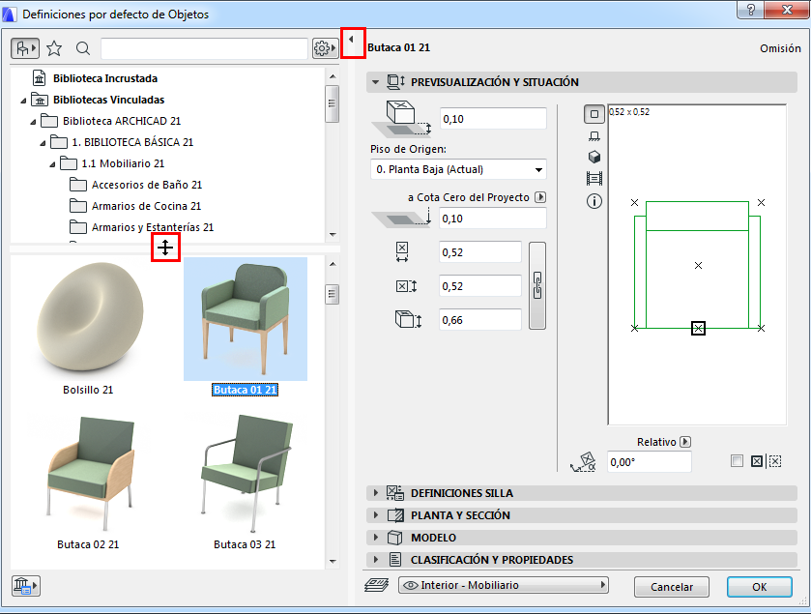Viewport: 811px width, 614px height.
Task: Click the width dimension 0,52 field
Action: [480, 252]
